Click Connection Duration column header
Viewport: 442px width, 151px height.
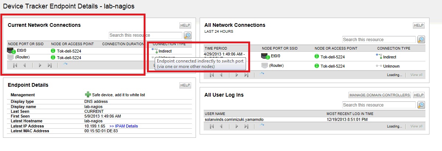click(123, 44)
